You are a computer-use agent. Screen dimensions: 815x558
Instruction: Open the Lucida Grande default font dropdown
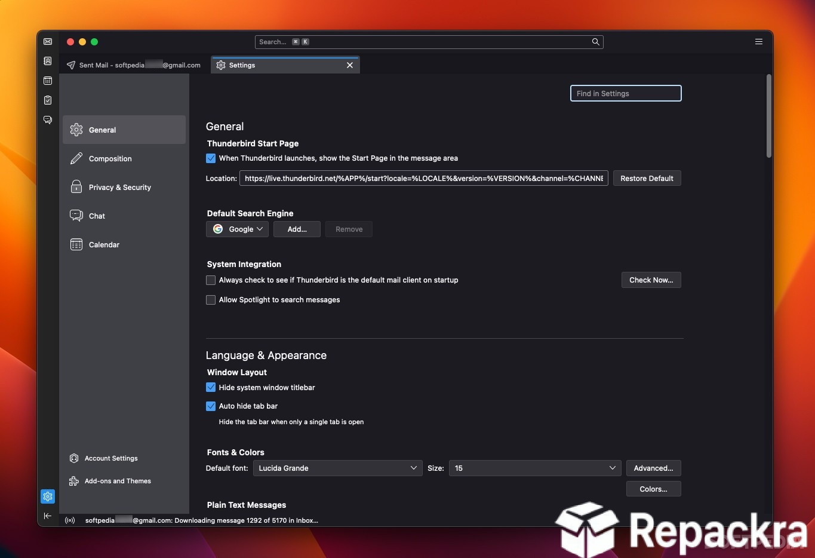pos(338,468)
